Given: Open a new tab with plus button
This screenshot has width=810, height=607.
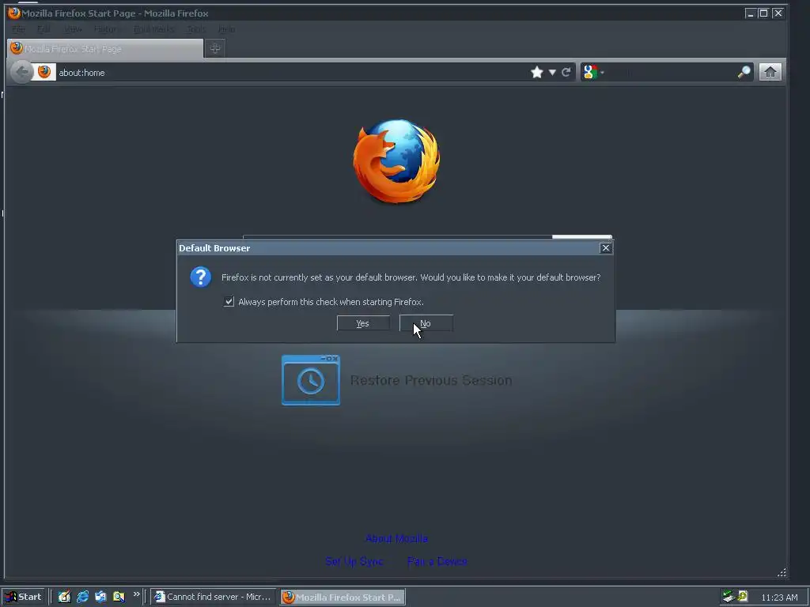Looking at the screenshot, I should pos(215,48).
